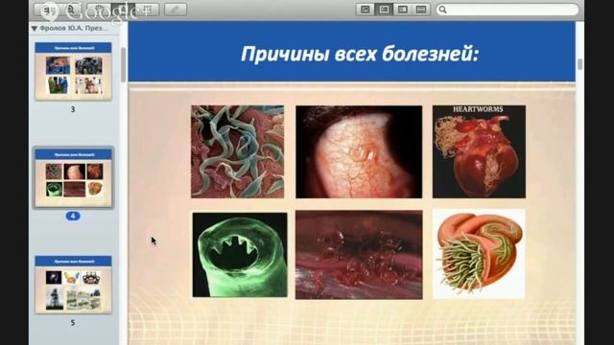This screenshot has height=345, width=614.
Task: Click inside the toolbar search field
Action: coord(508,10)
